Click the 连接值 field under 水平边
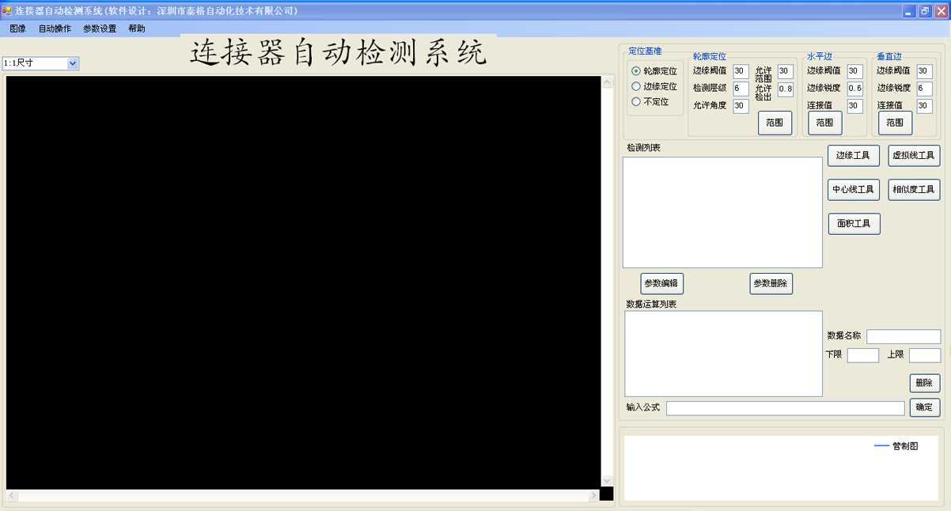951x511 pixels. click(x=854, y=106)
